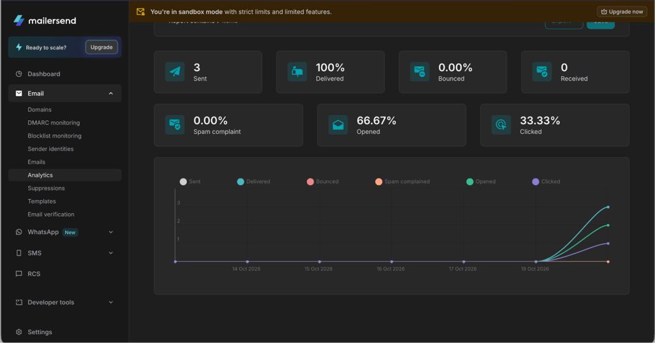Click the Received envelope icon

pos(542,72)
